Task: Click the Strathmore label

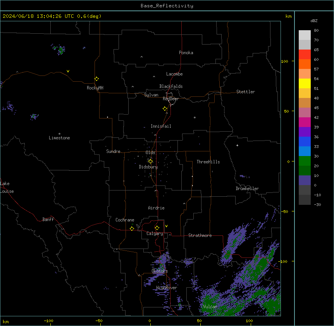Action: pyautogui.click(x=200, y=235)
